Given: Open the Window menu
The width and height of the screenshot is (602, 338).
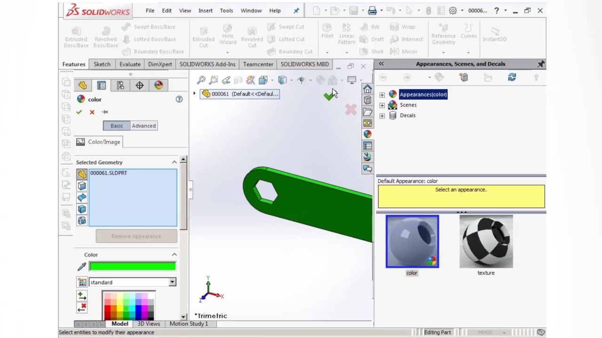Looking at the screenshot, I should pos(251,10).
